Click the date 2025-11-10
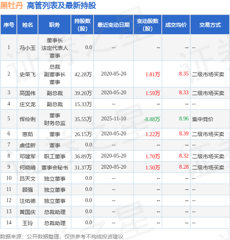Image resolution: width=230 pixels, height=240 pixels. click(x=113, y=118)
